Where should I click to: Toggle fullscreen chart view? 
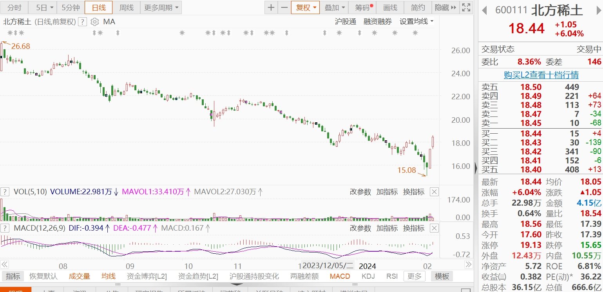pyautogui.click(x=466, y=7)
